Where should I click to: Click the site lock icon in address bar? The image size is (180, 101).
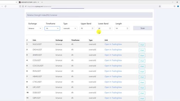pos(23,6)
